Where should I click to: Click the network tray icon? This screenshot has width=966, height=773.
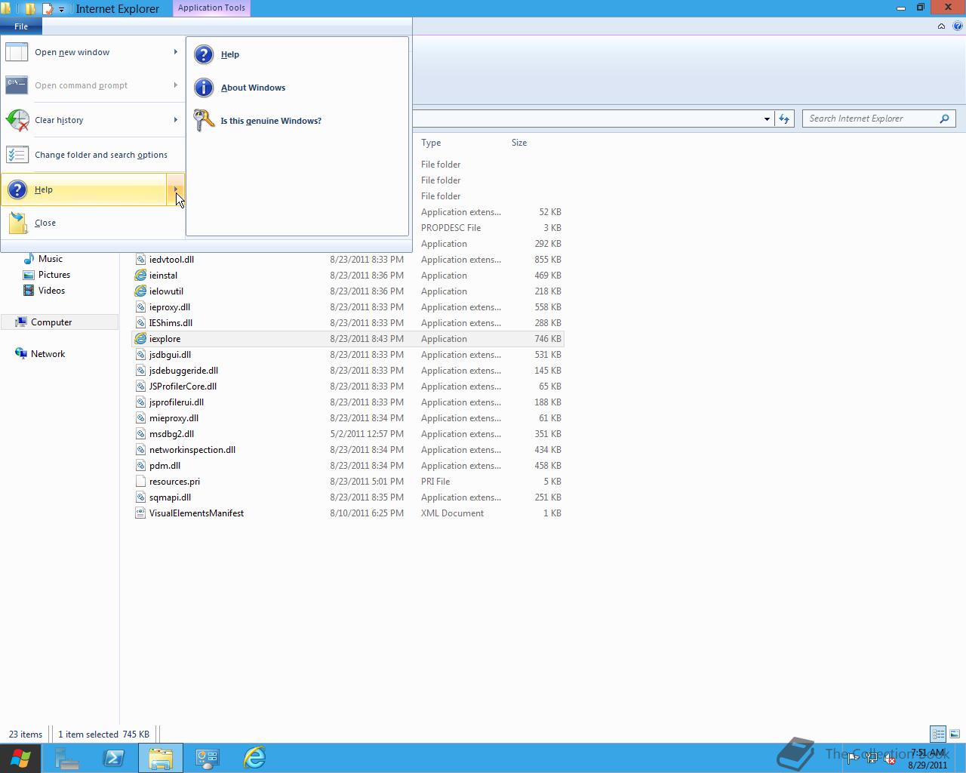[x=871, y=759]
